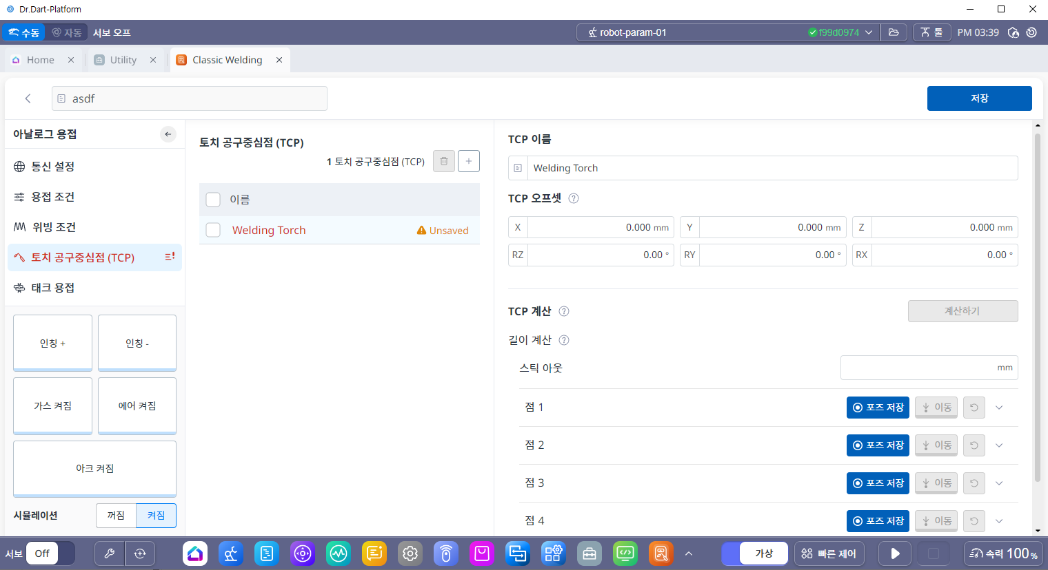The width and height of the screenshot is (1048, 570).
Task: Open folder icon in top bar
Action: [894, 32]
